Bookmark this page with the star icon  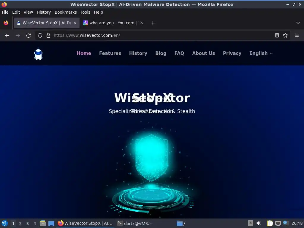(x=285, y=35)
